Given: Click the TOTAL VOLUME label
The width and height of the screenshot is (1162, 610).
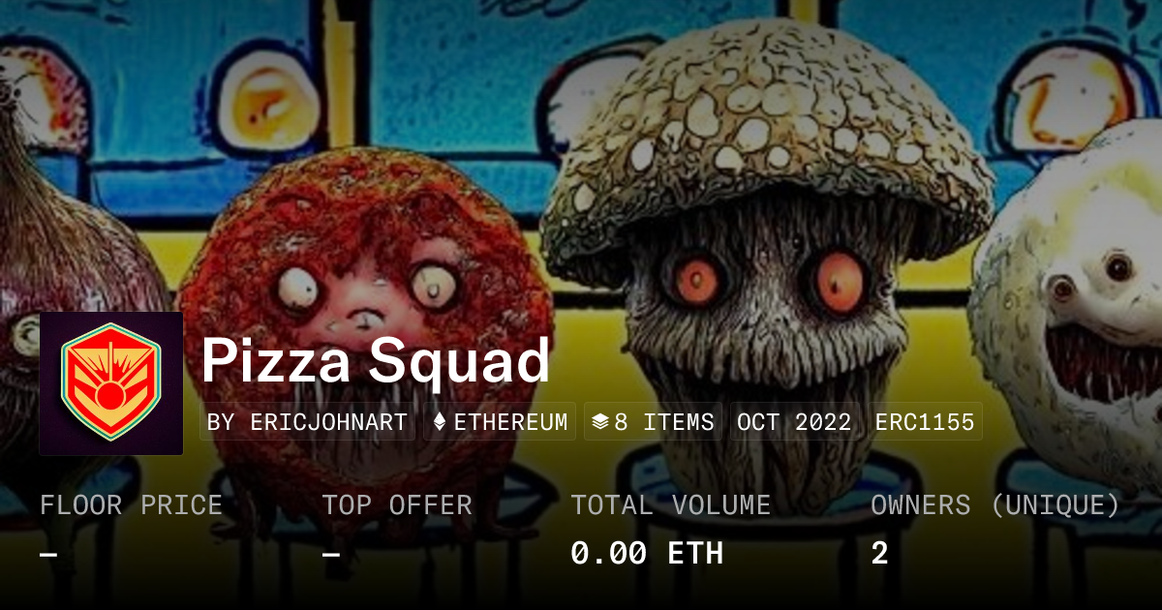Looking at the screenshot, I should click(x=671, y=505).
